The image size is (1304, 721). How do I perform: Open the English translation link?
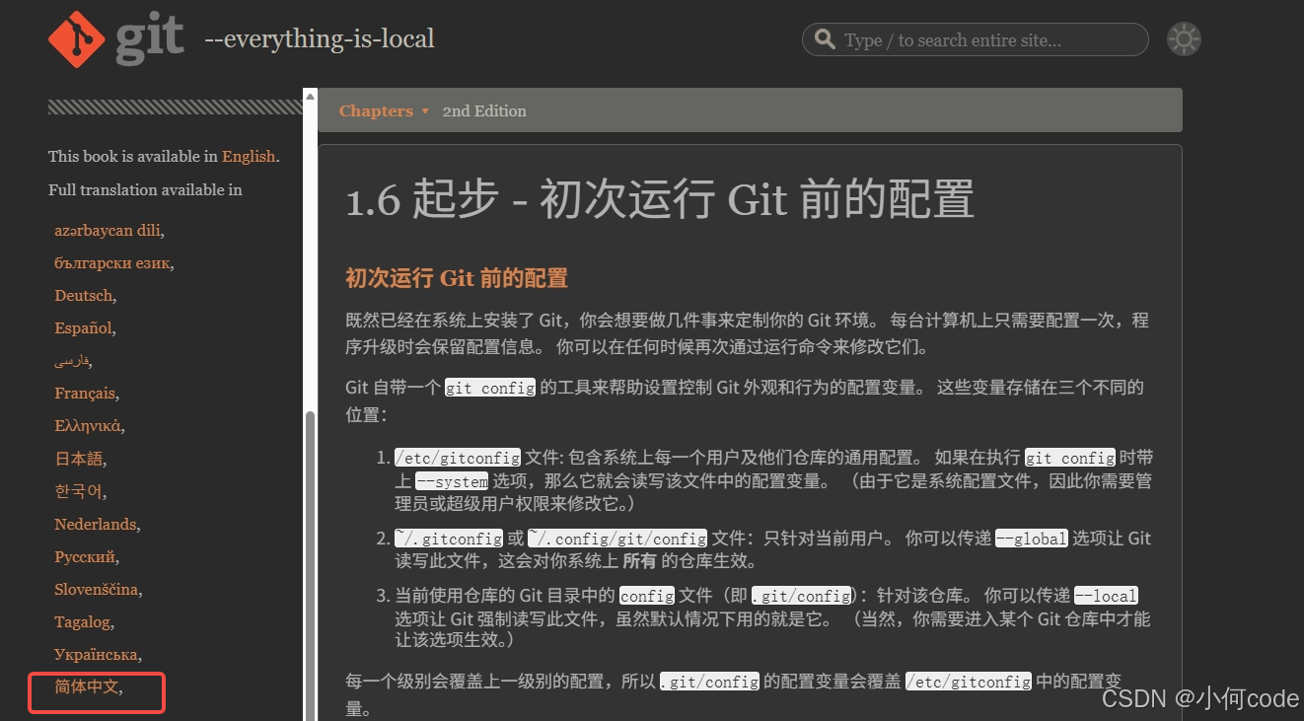pos(248,156)
